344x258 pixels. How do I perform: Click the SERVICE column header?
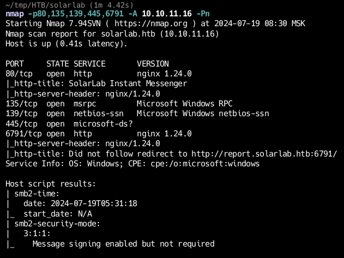click(x=89, y=64)
